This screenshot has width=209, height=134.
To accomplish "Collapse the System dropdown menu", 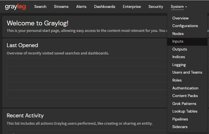I will [x=178, y=6].
